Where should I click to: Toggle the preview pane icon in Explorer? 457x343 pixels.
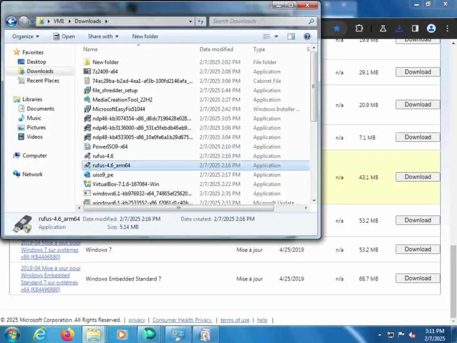coord(291,37)
